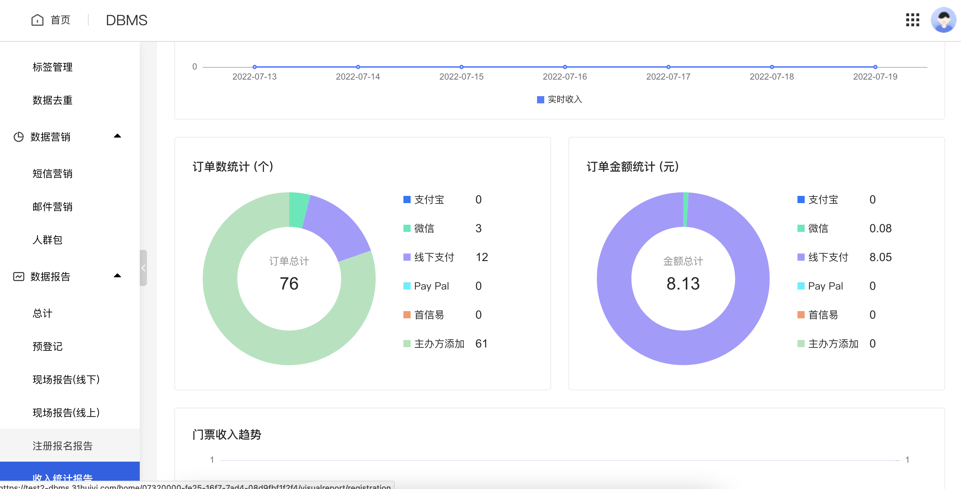Click the 主办方添加 legend icon in 订单金额统计
This screenshot has width=961, height=489.
801,344
